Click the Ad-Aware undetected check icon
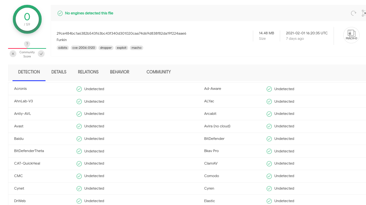The height and width of the screenshot is (205, 366). [269, 89]
